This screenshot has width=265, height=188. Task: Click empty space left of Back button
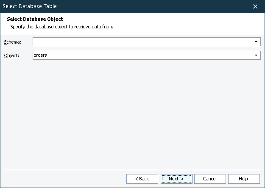(64, 179)
